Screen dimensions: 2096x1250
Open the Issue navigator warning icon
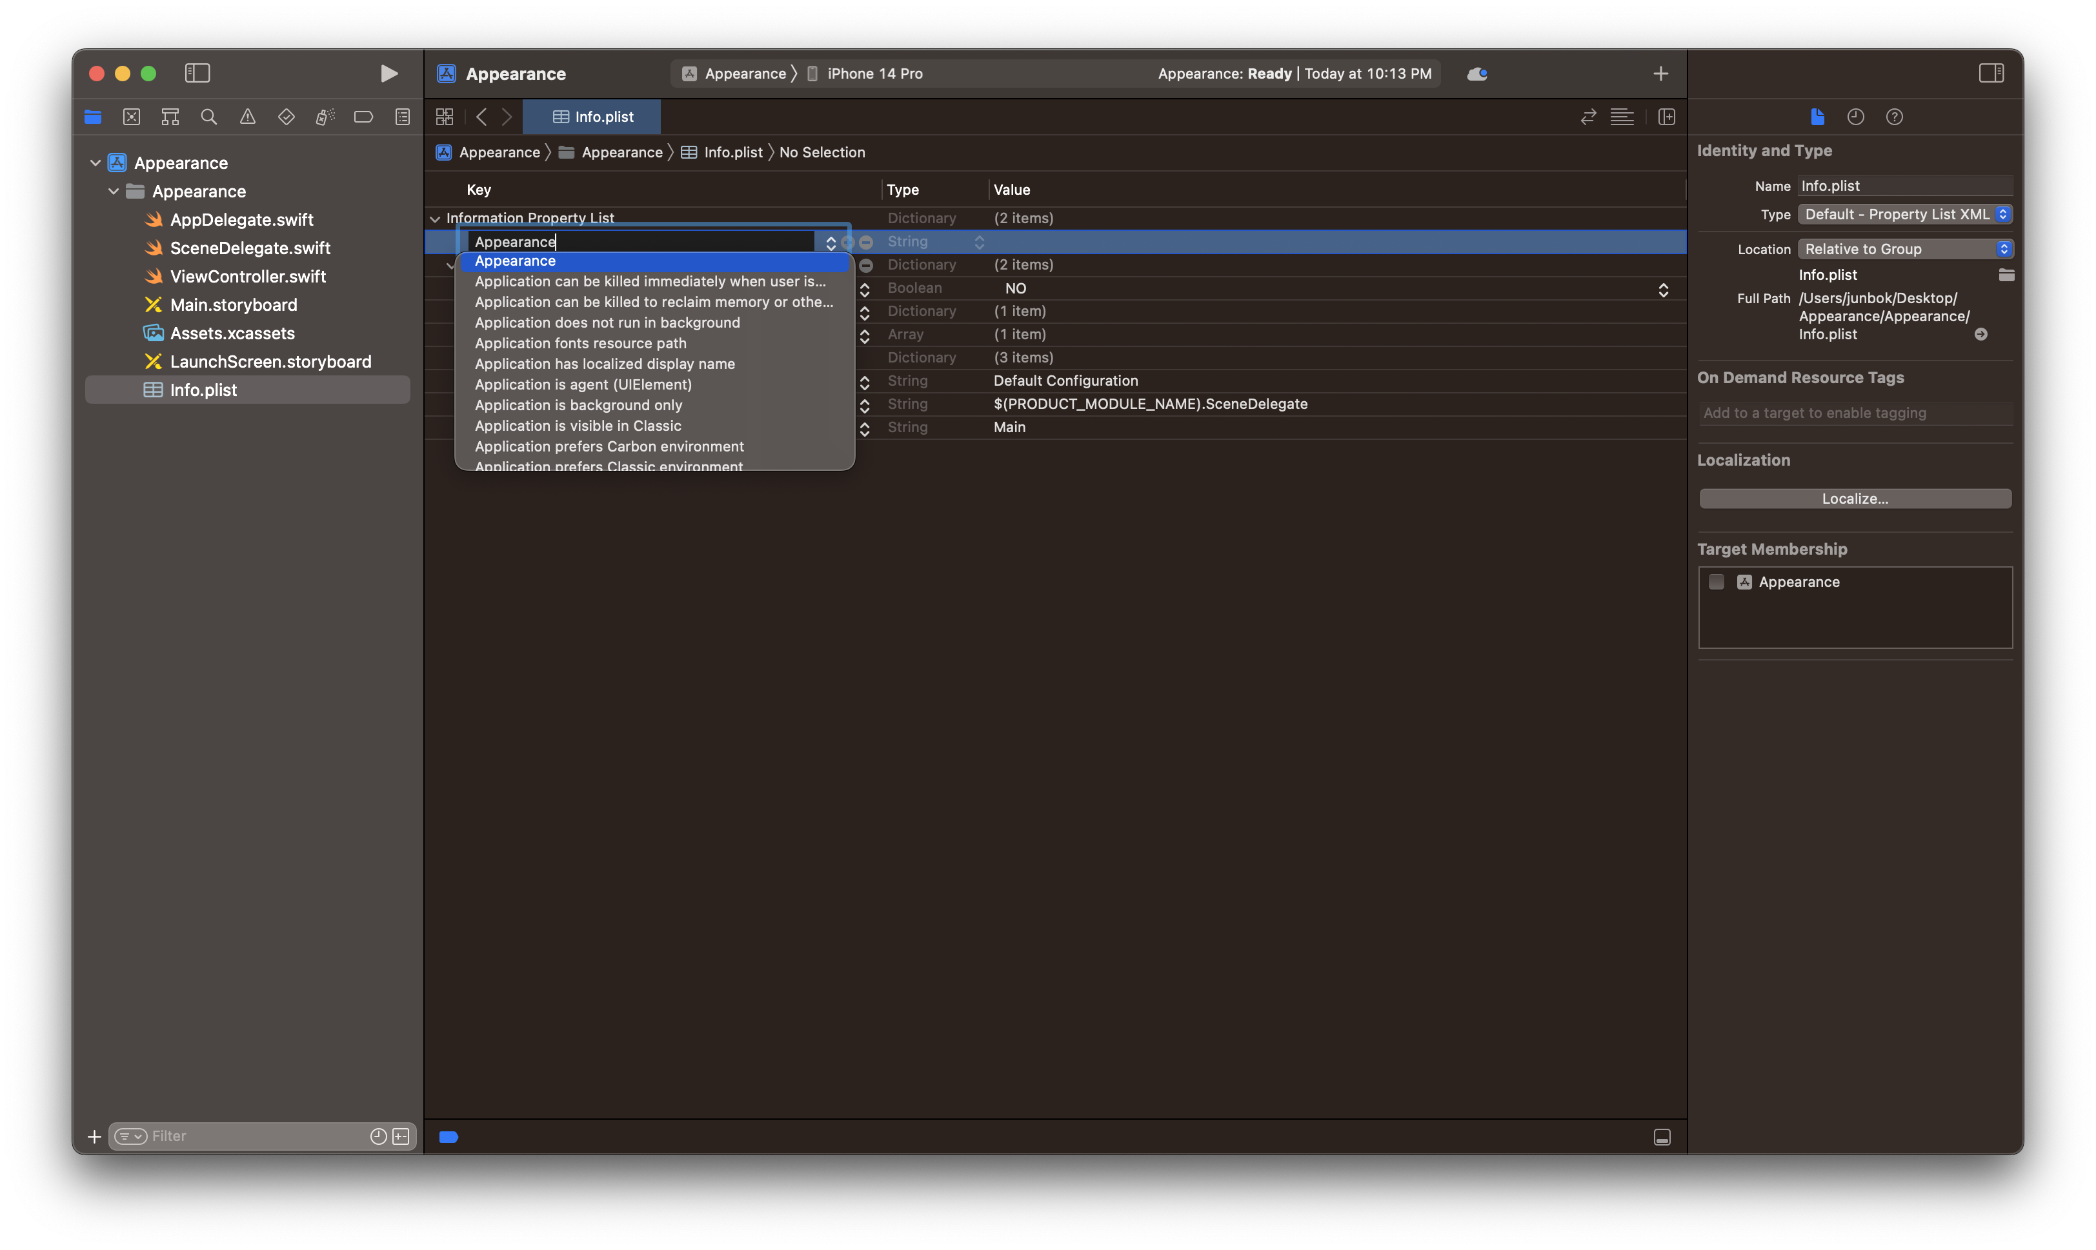(248, 117)
